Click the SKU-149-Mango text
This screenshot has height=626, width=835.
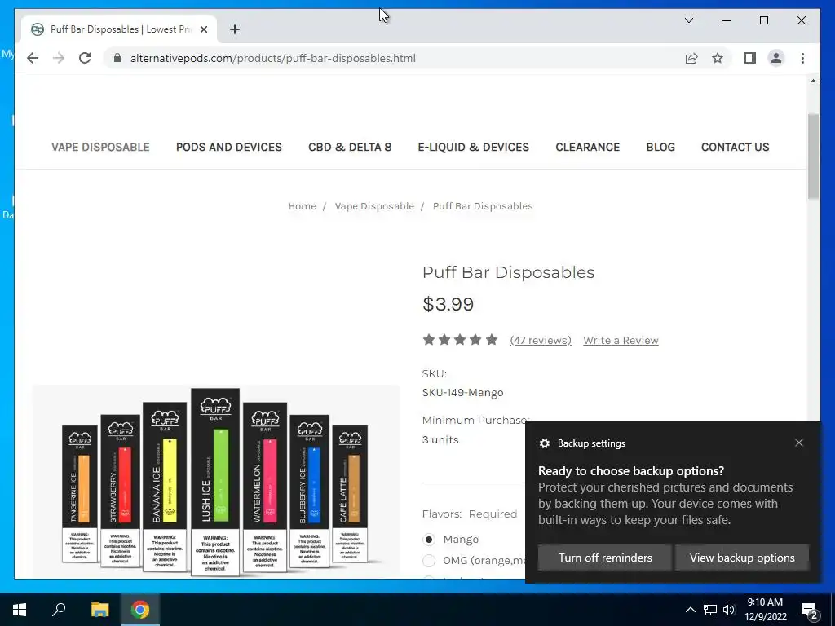point(462,392)
